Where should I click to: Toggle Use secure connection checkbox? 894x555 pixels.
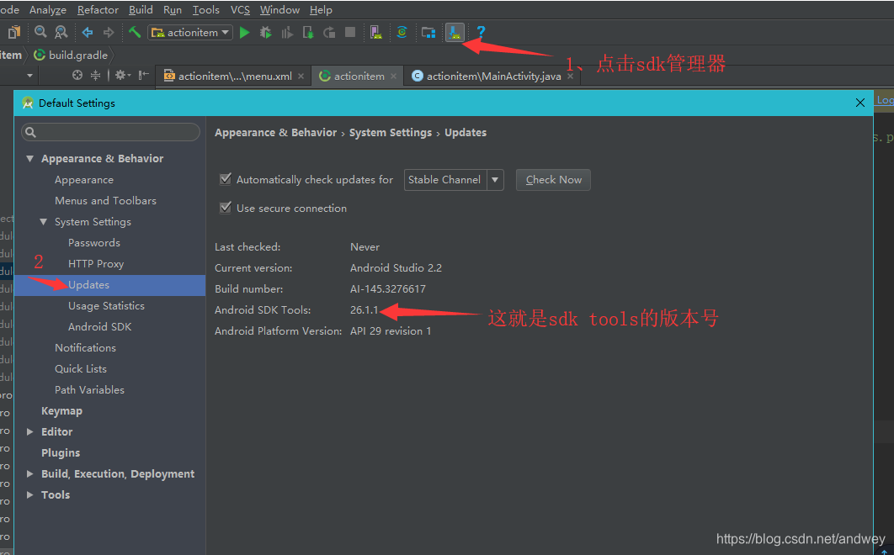tap(226, 208)
